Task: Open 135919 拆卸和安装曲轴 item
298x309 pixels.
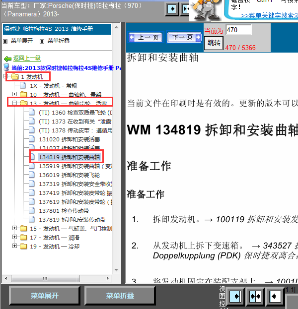Action: pyautogui.click(x=75, y=166)
